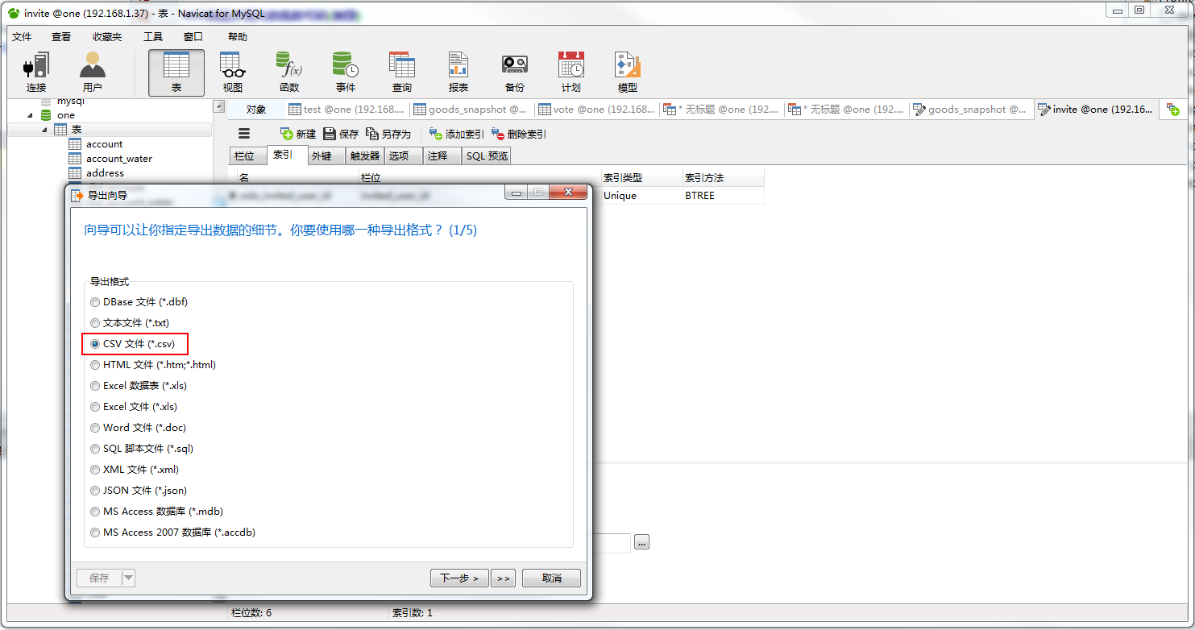Click 另存为 save as button

point(388,134)
